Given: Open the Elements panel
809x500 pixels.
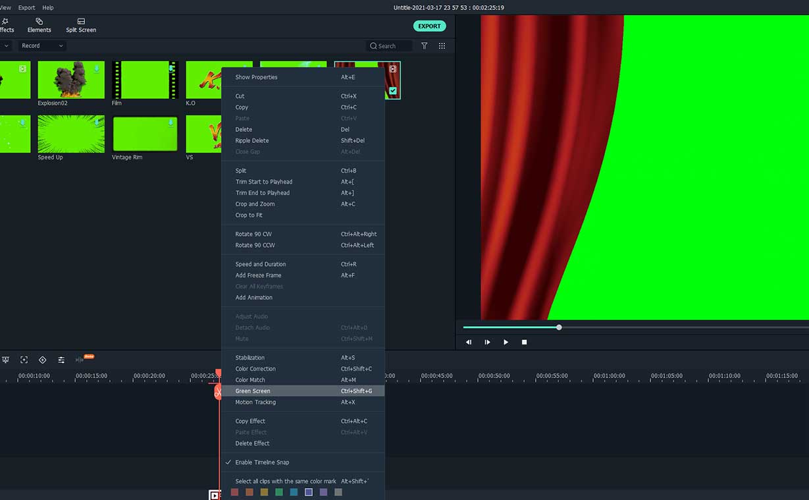Looking at the screenshot, I should pyautogui.click(x=39, y=26).
